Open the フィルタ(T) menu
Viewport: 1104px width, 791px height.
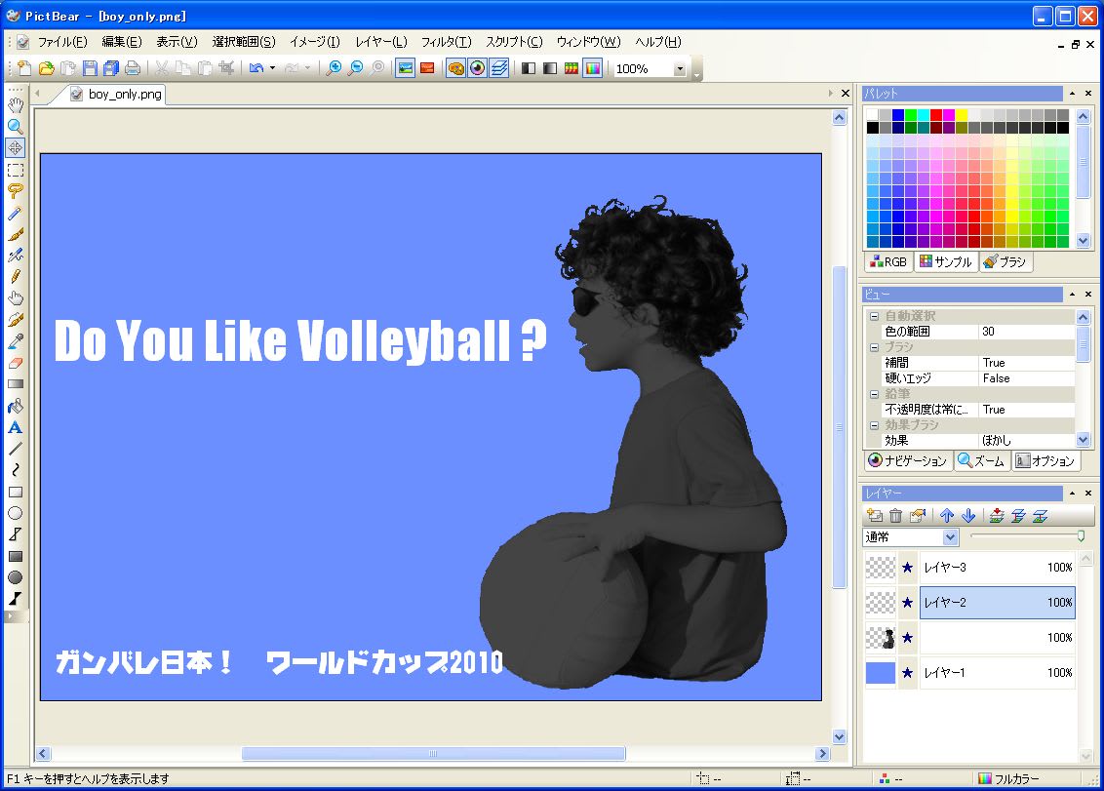tap(446, 42)
